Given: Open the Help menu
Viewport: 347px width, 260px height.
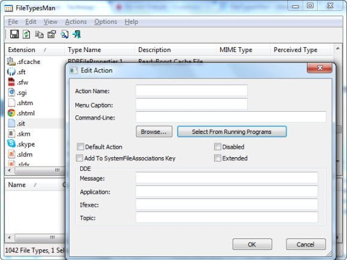Looking at the screenshot, I should click(131, 22).
